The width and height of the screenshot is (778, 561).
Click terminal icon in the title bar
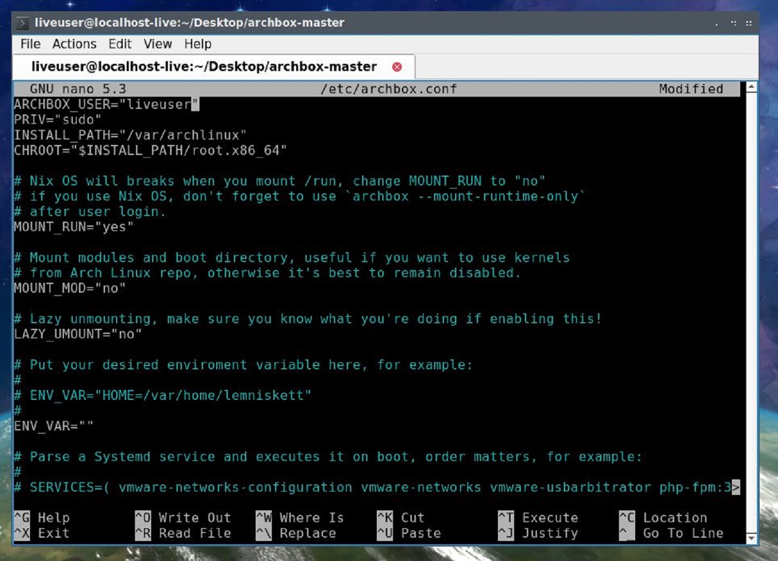tap(23, 23)
